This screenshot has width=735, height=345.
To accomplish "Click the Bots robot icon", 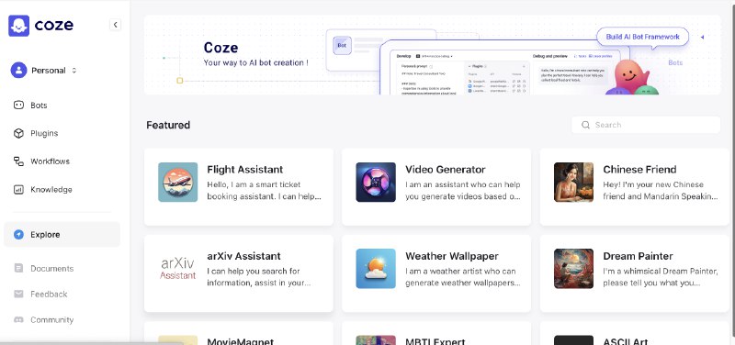I will click(x=18, y=106).
